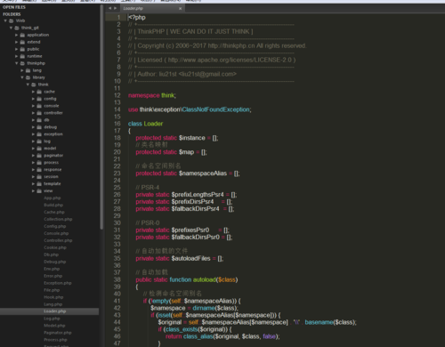The height and width of the screenshot is (347, 445).
Task: Open Collection.php in the sidebar
Action: pyautogui.click(x=58, y=220)
